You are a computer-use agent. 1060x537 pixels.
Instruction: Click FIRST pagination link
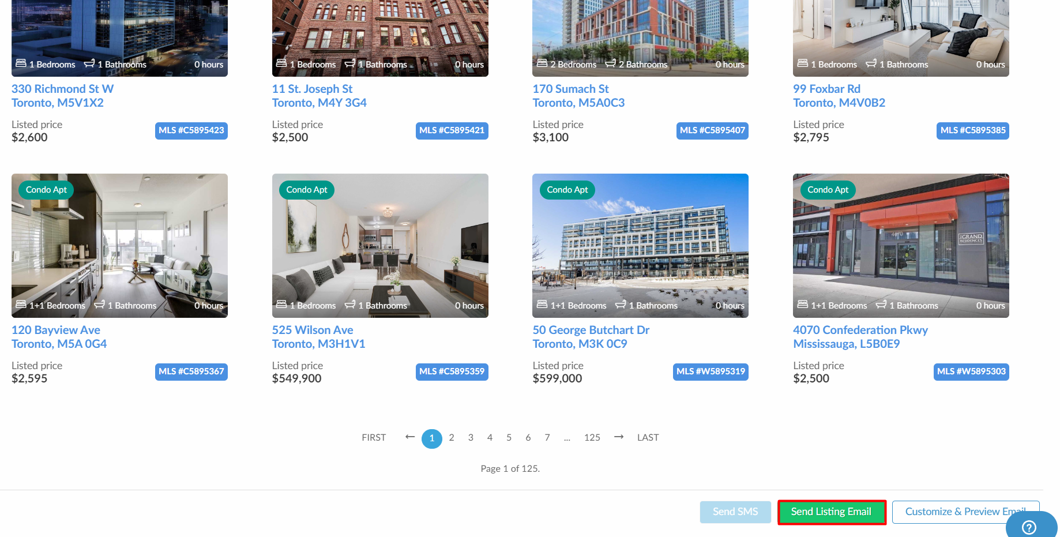pyautogui.click(x=374, y=438)
